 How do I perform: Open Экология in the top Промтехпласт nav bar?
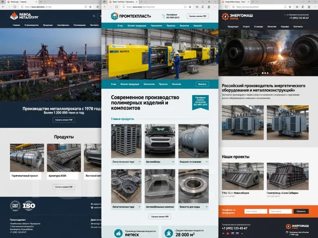tap(184, 26)
